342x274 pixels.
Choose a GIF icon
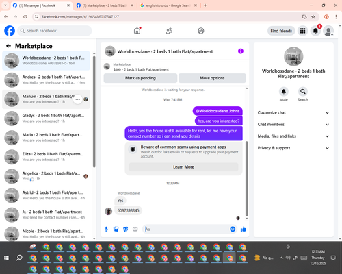click(x=135, y=229)
